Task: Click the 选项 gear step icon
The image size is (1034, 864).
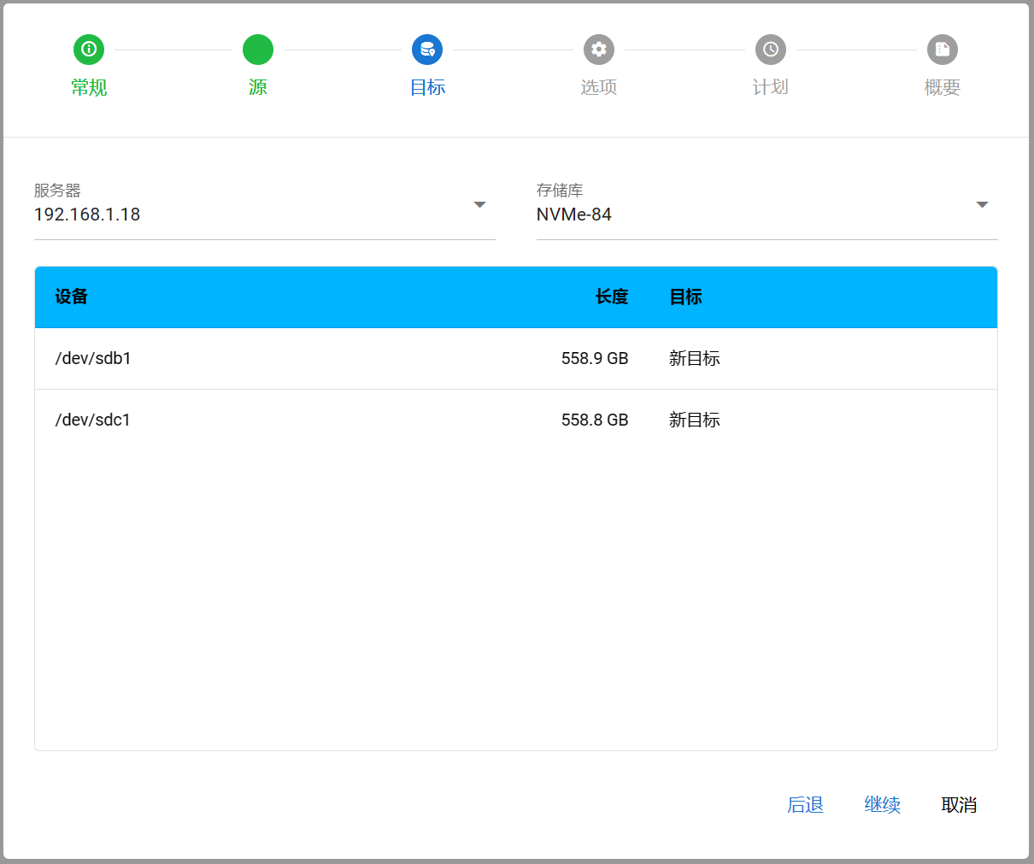Action: (599, 50)
